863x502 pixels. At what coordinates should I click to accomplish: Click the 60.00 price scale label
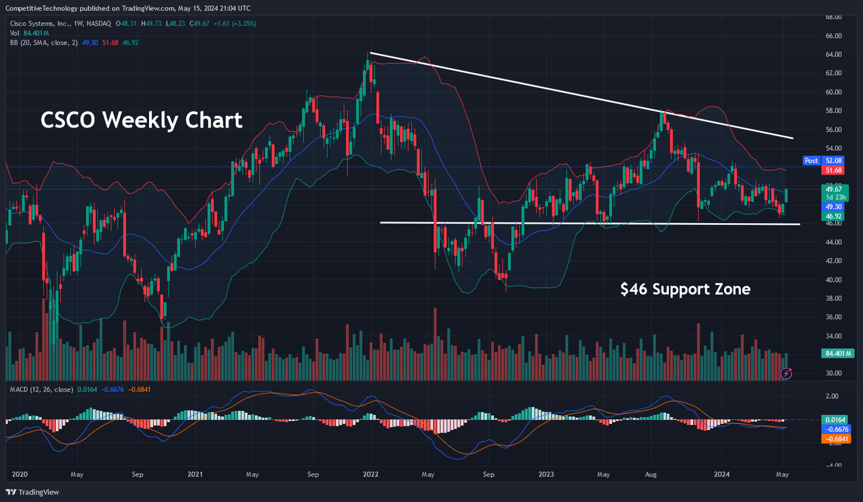[x=834, y=92]
